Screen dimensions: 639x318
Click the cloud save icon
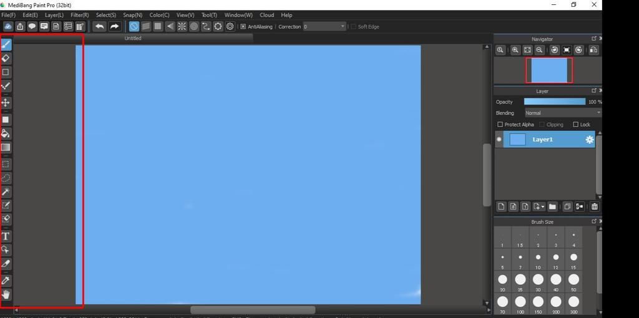coord(7,26)
